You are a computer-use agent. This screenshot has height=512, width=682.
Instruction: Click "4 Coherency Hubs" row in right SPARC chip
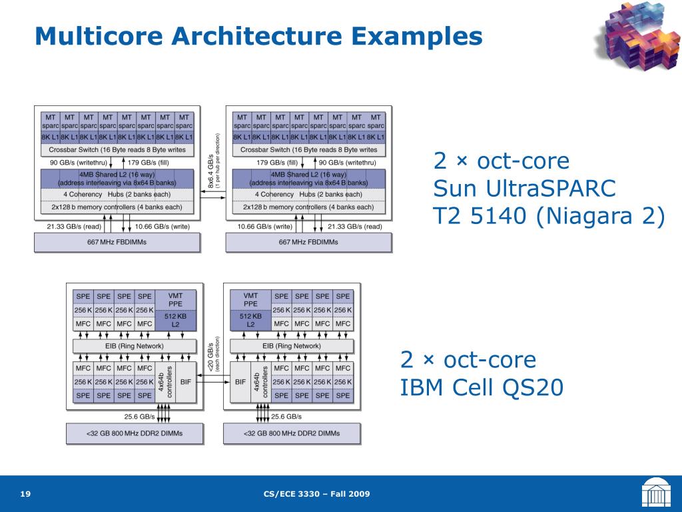(308, 194)
